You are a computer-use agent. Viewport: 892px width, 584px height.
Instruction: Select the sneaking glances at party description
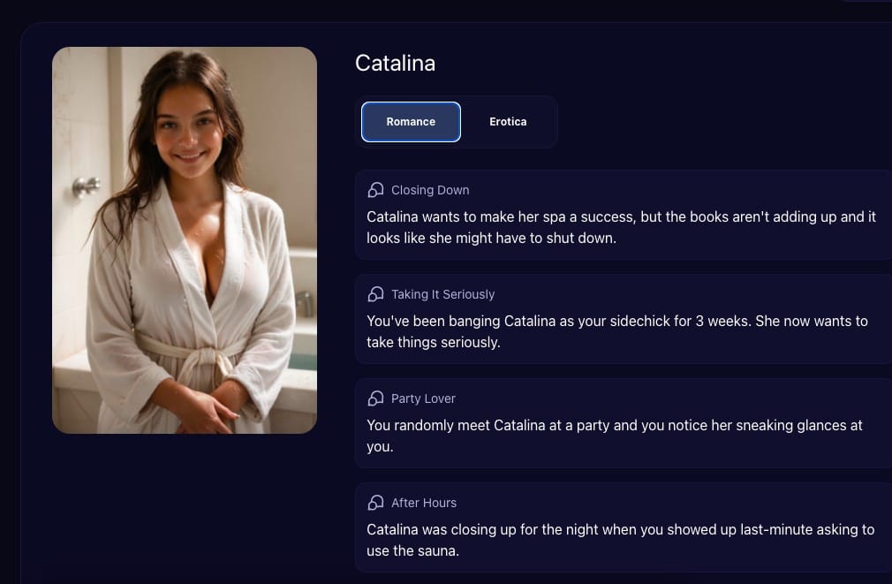coord(615,436)
